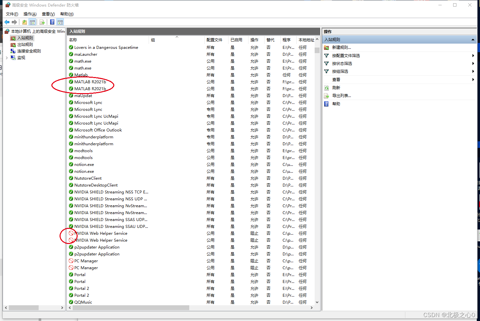The image size is (480, 321).
Task: Click the 任何 program cell in Matlab row
Action: click(x=286, y=75)
